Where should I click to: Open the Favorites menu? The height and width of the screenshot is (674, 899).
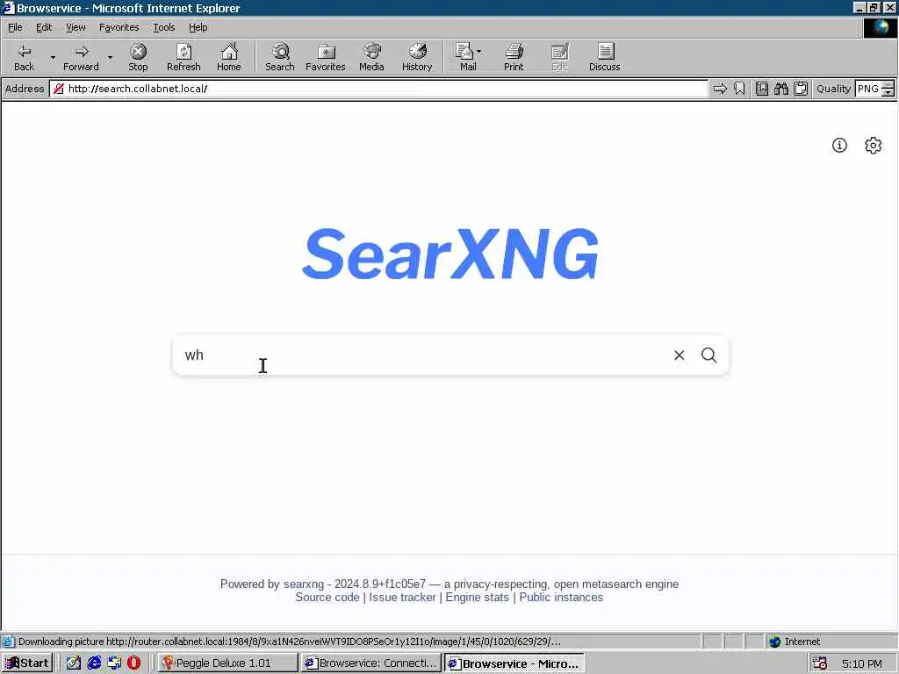119,27
